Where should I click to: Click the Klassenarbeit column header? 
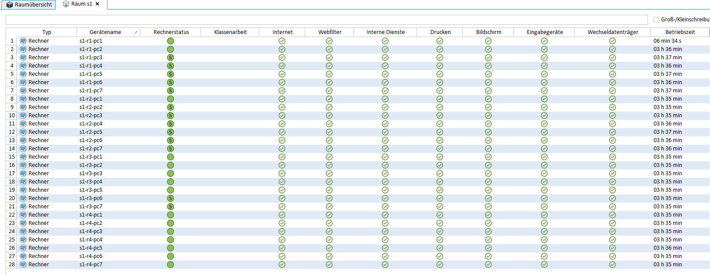click(230, 32)
